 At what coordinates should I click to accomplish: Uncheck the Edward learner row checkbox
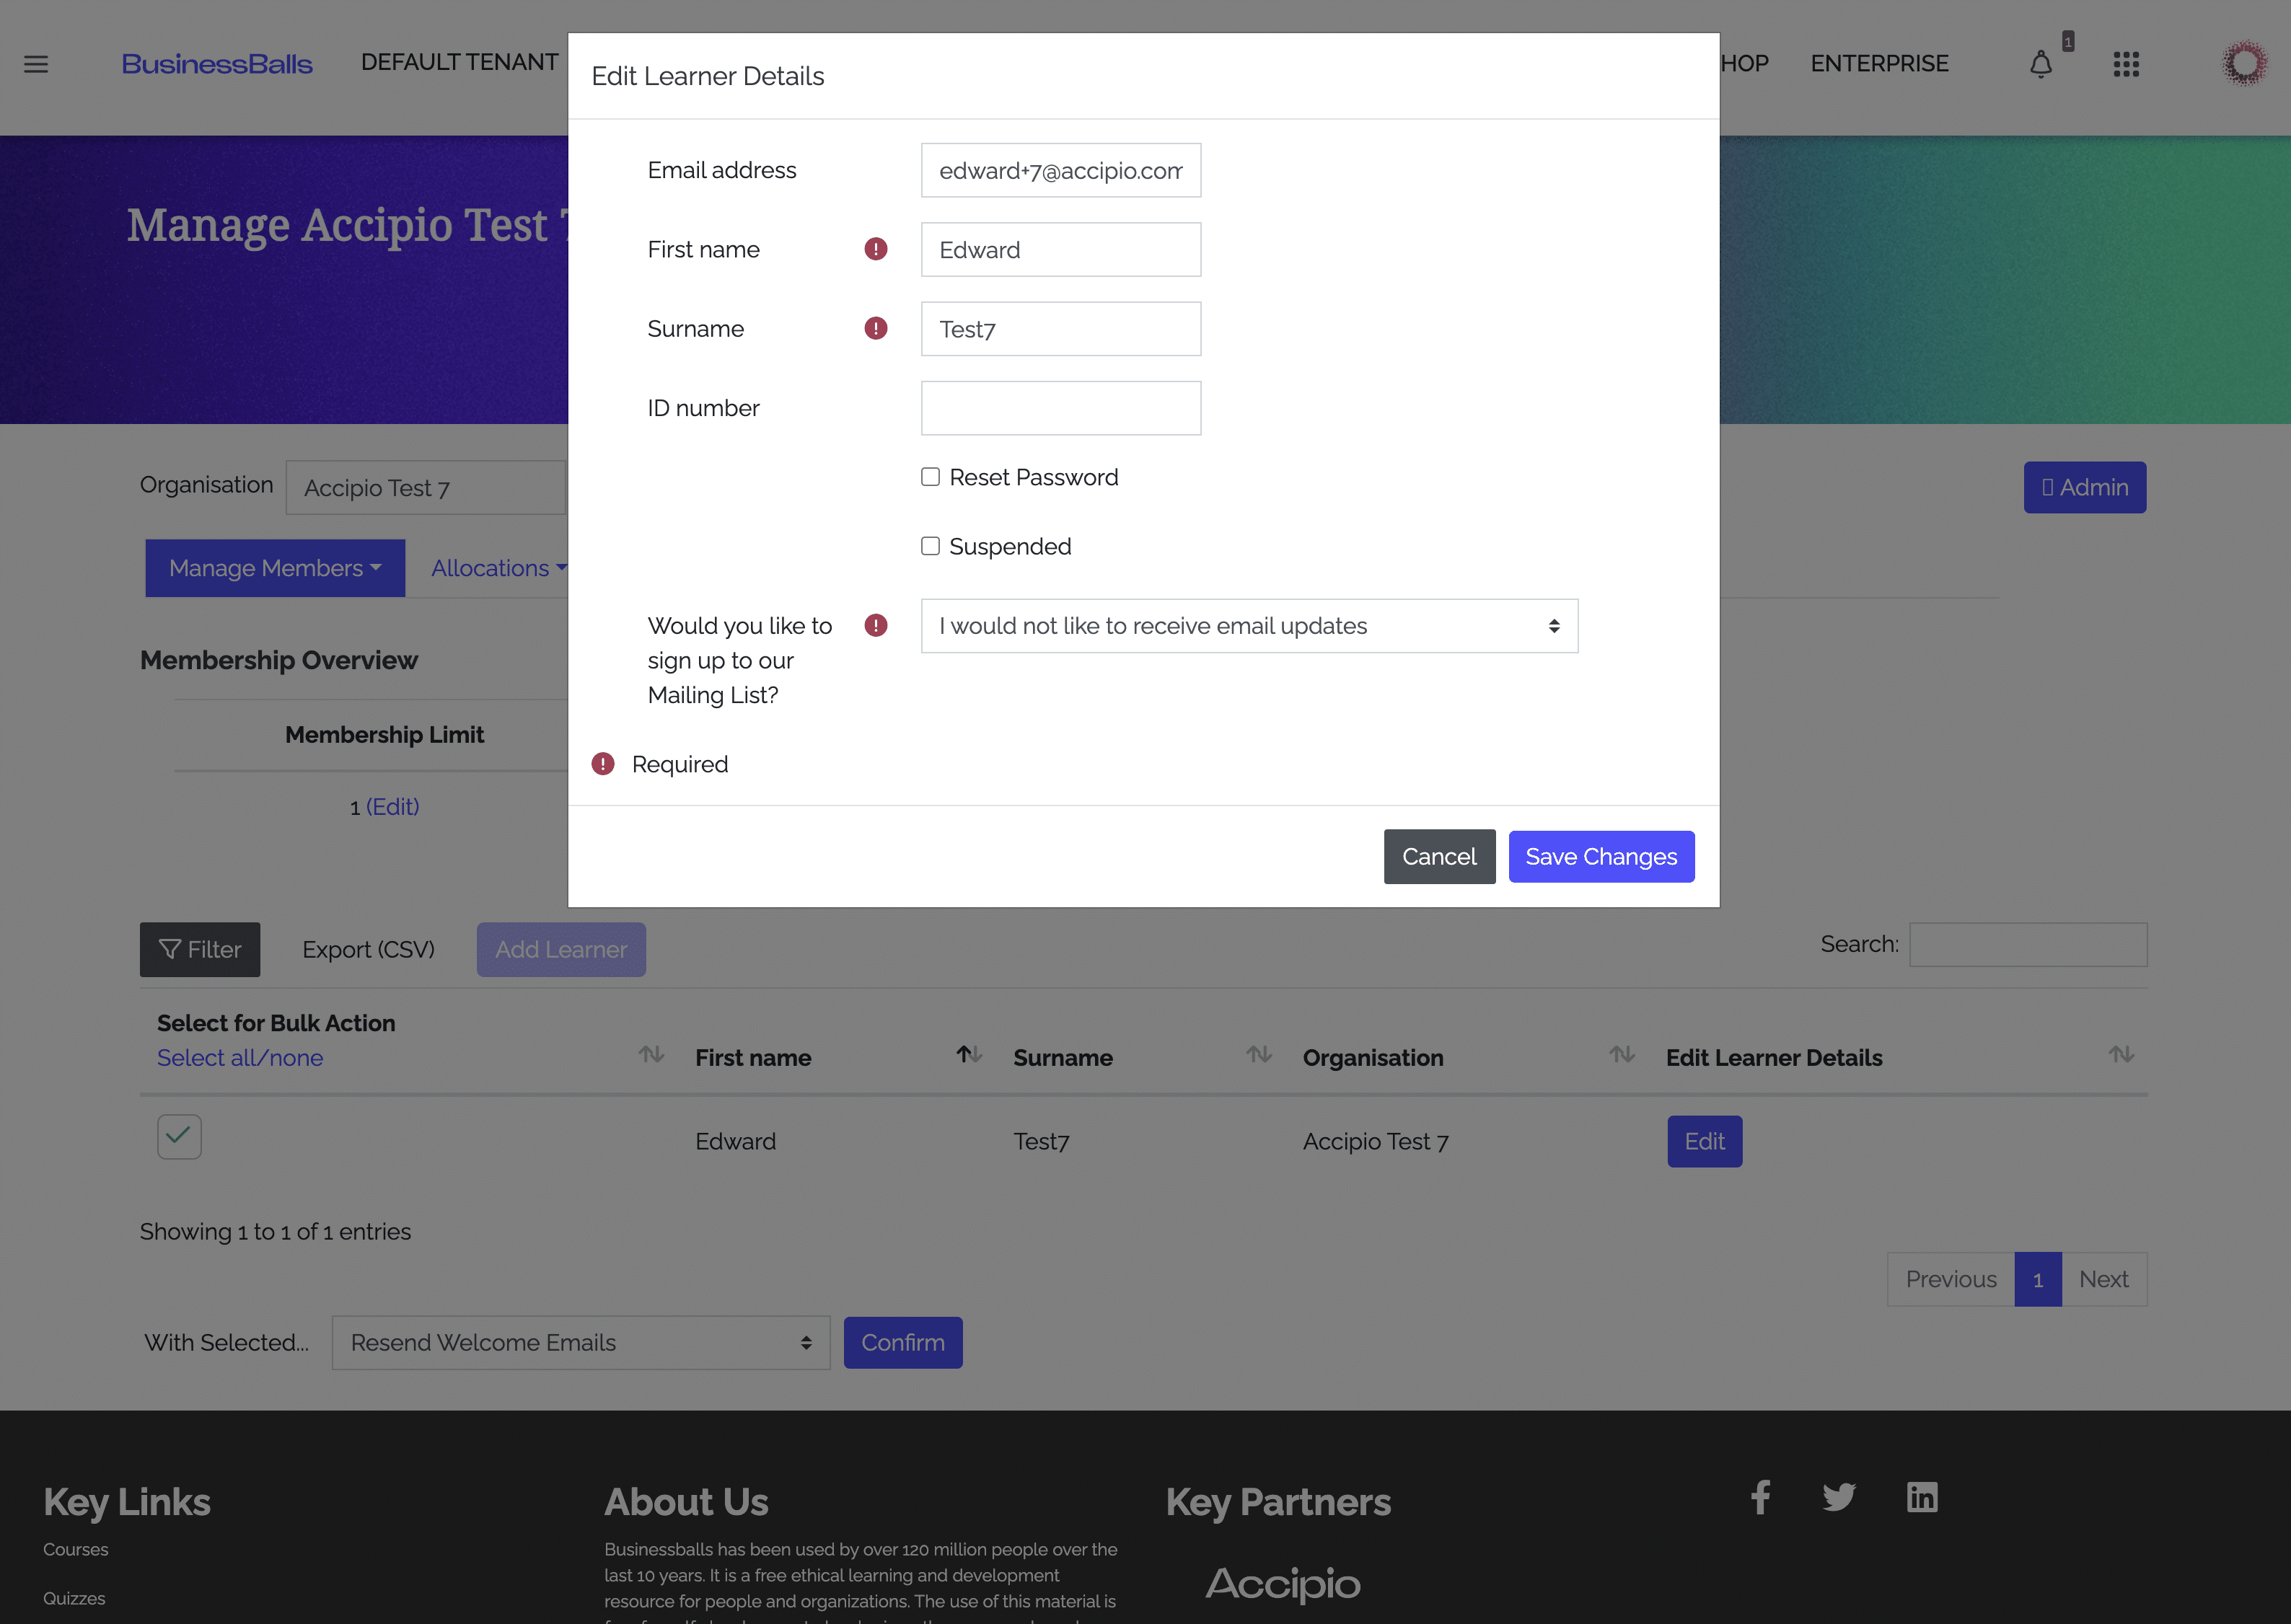pyautogui.click(x=179, y=1137)
